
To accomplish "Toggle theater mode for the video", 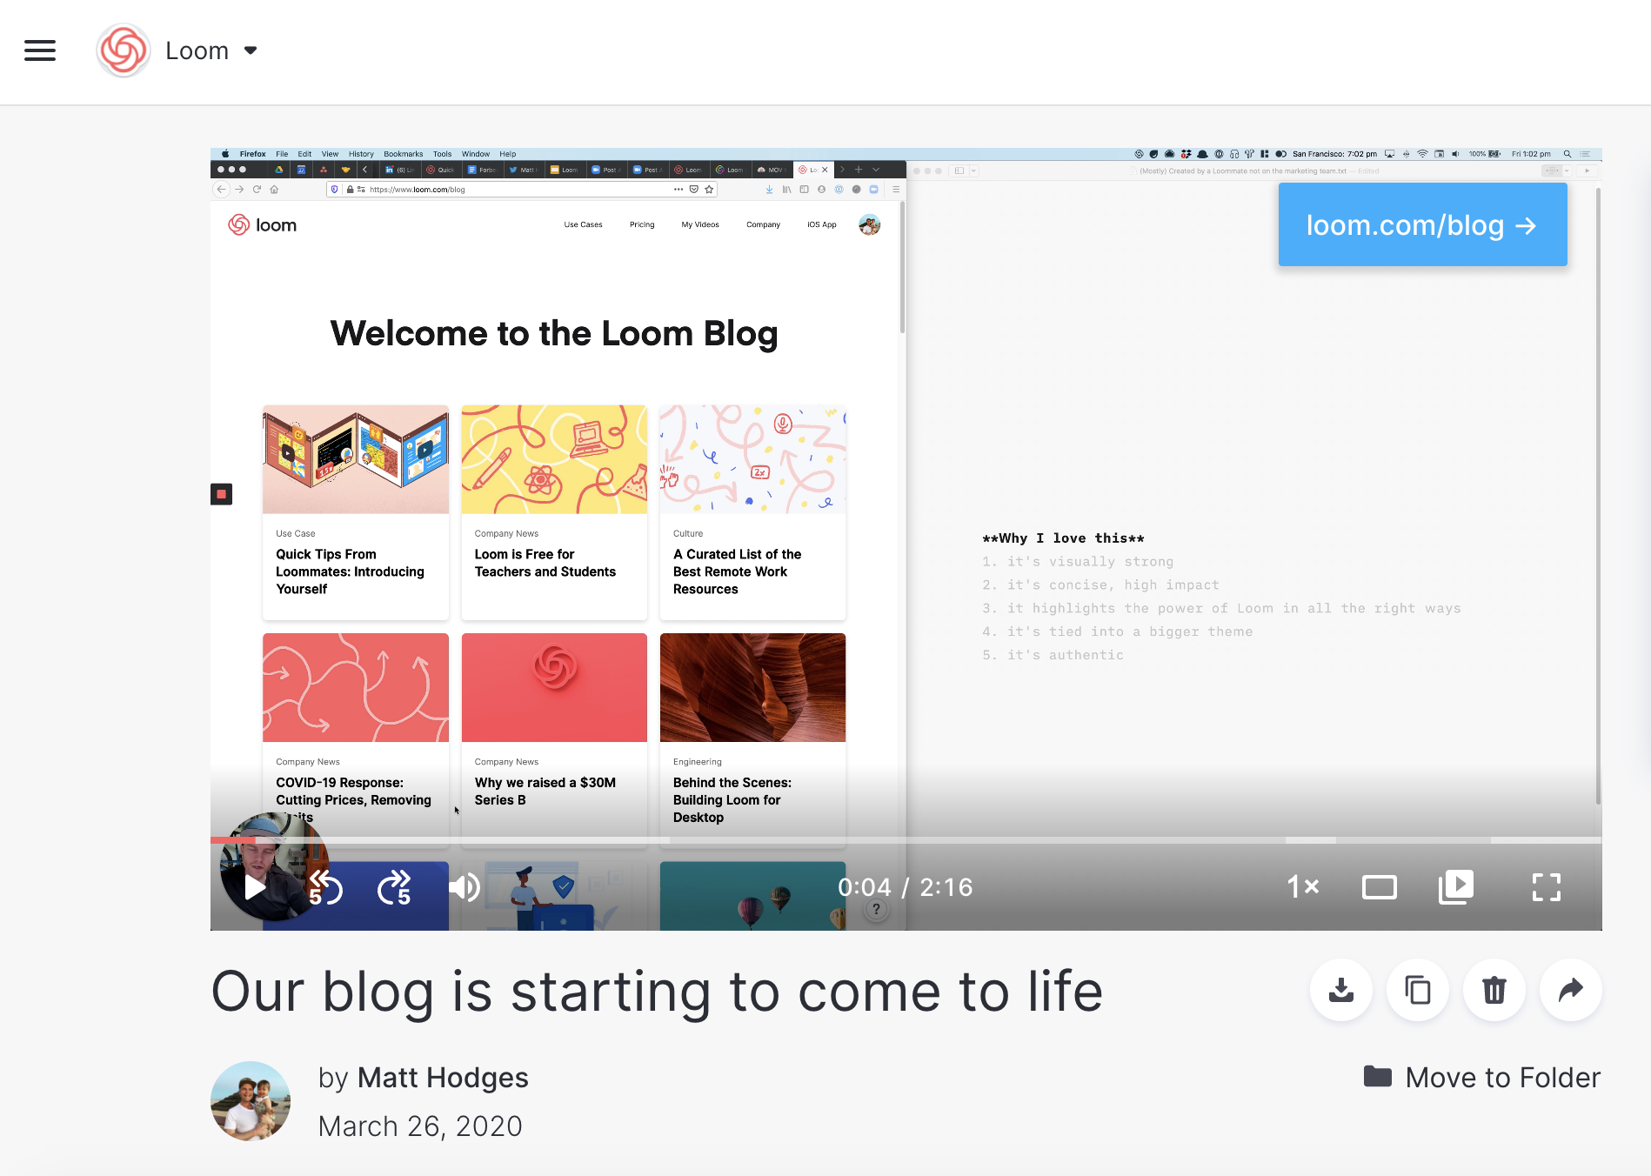I will coord(1379,887).
